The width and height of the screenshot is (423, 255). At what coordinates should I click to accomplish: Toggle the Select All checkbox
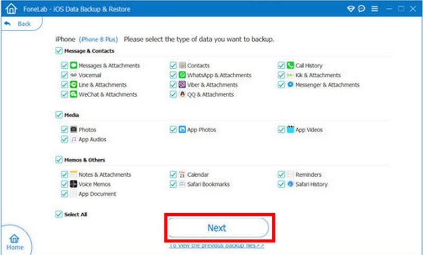pos(59,214)
